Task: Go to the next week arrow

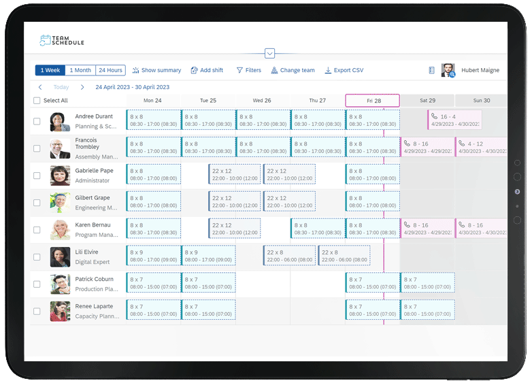Action: pos(82,87)
